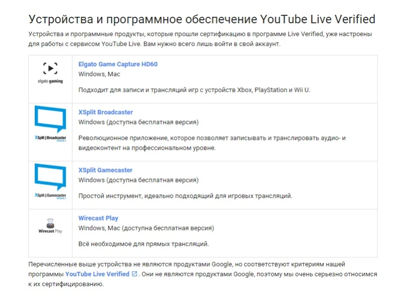This screenshot has height=302, width=407.
Task: Open the XSplit Broadcaster link
Action: [106, 112]
